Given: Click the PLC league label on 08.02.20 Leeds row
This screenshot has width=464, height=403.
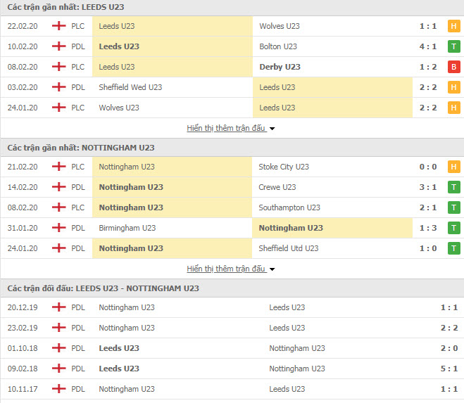Looking at the screenshot, I should tap(78, 67).
